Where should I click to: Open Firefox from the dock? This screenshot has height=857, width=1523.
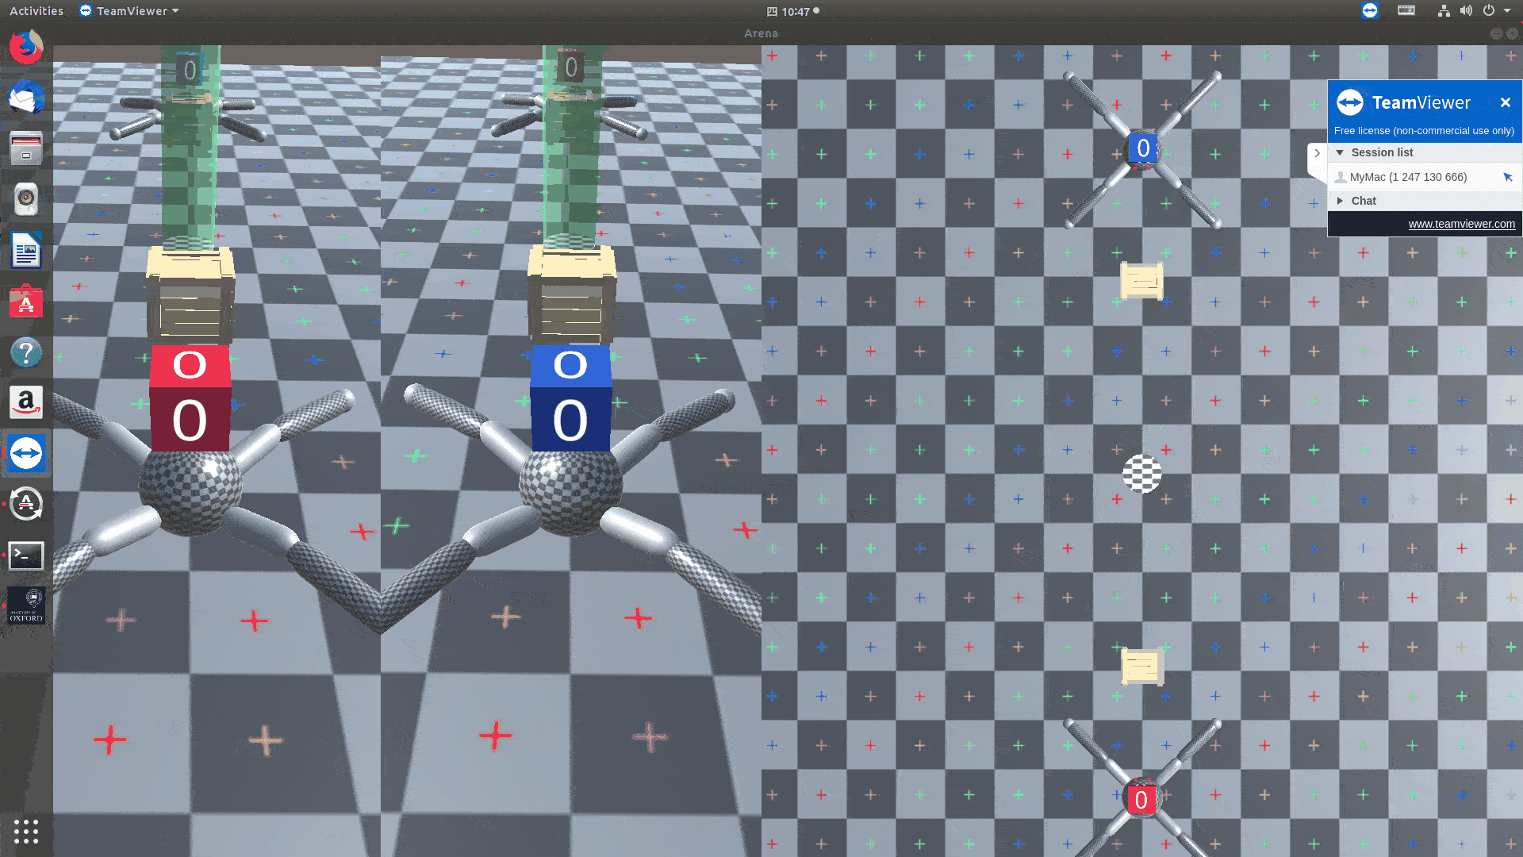(x=26, y=48)
